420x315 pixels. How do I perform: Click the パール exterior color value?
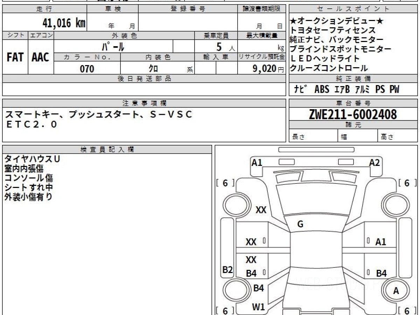point(113,46)
